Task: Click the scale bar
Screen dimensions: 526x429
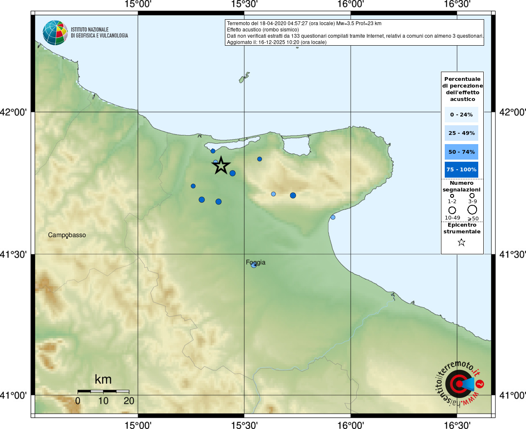Action: click(103, 391)
